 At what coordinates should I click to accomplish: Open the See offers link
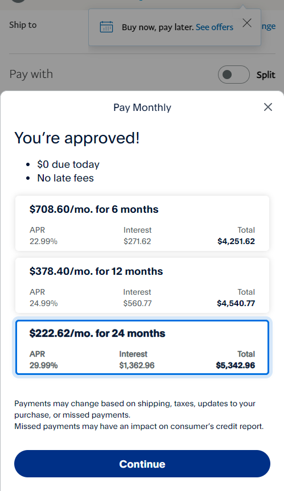[x=215, y=27]
